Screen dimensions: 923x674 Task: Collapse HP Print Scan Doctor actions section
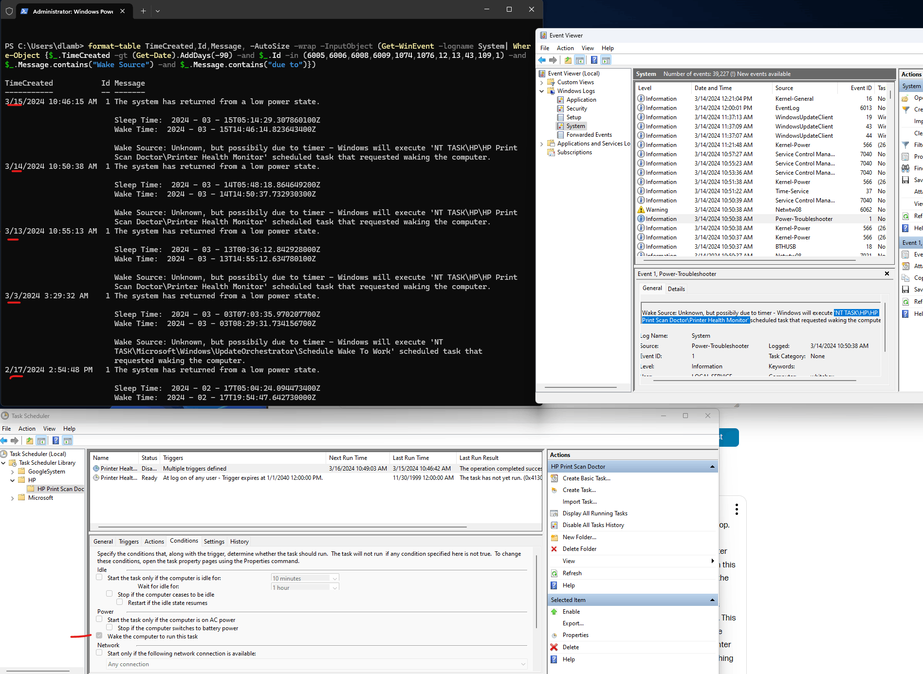point(712,467)
